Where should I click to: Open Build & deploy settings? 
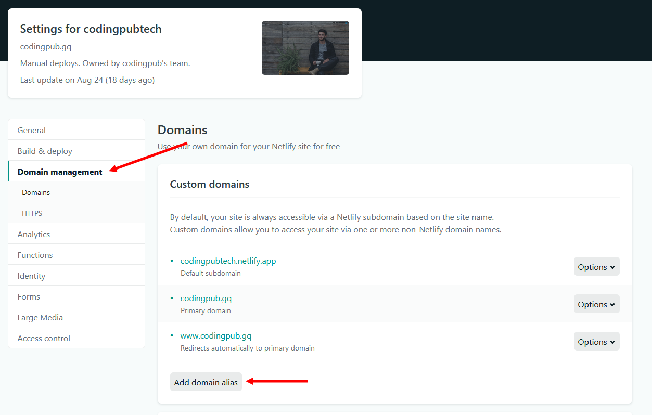point(76,151)
